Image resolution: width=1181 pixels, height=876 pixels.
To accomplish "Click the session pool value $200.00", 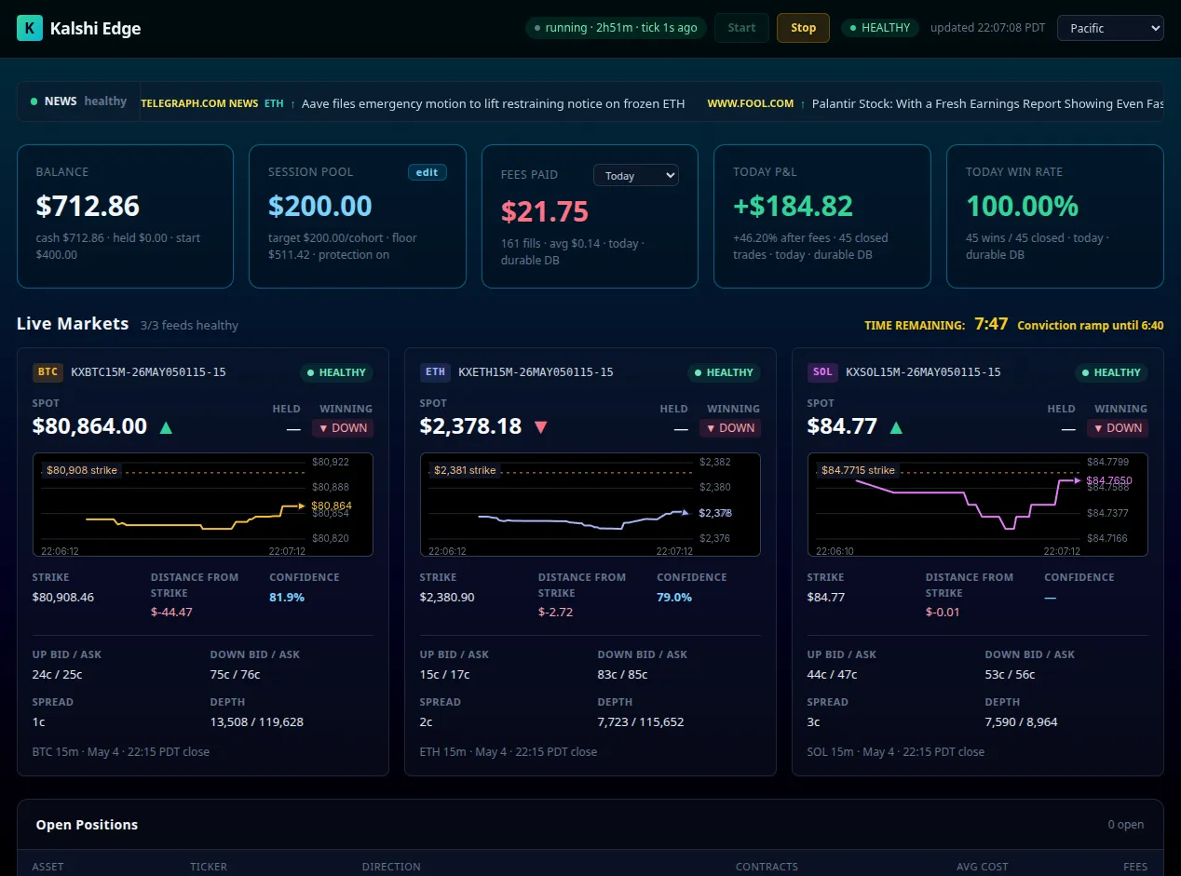I will coord(320,206).
